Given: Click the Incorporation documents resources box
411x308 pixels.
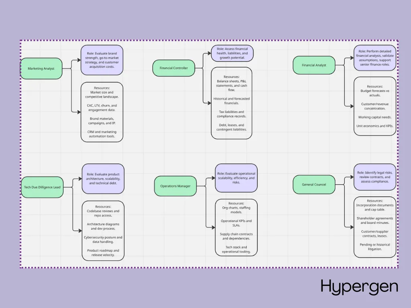Looking at the screenshot, I should click(375, 227).
